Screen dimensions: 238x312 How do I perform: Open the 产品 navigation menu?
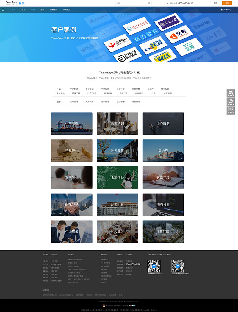click(x=23, y=10)
